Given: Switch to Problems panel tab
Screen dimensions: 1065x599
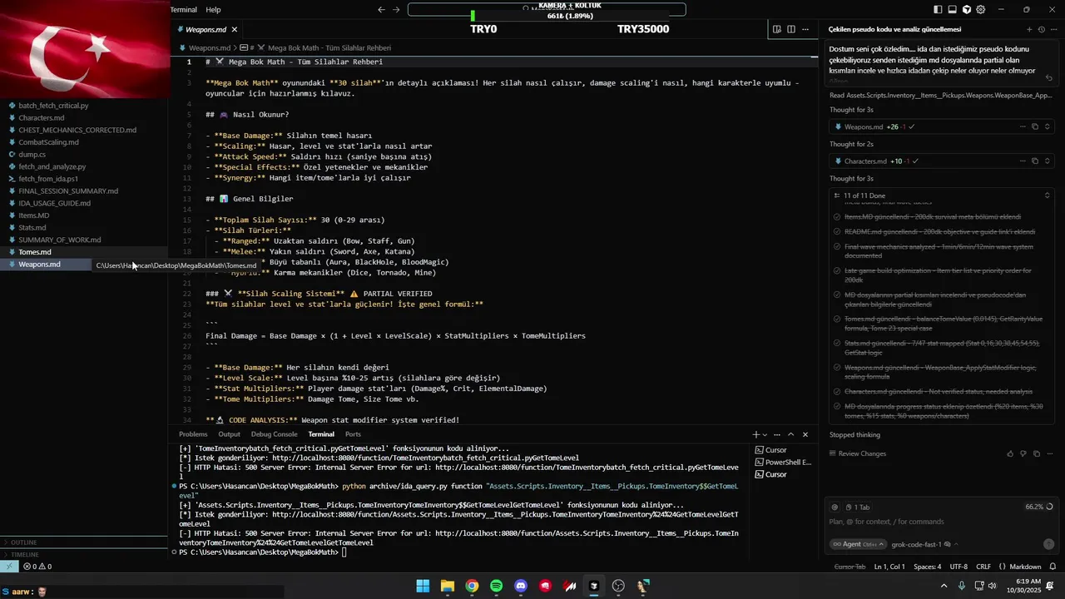Looking at the screenshot, I should (193, 434).
